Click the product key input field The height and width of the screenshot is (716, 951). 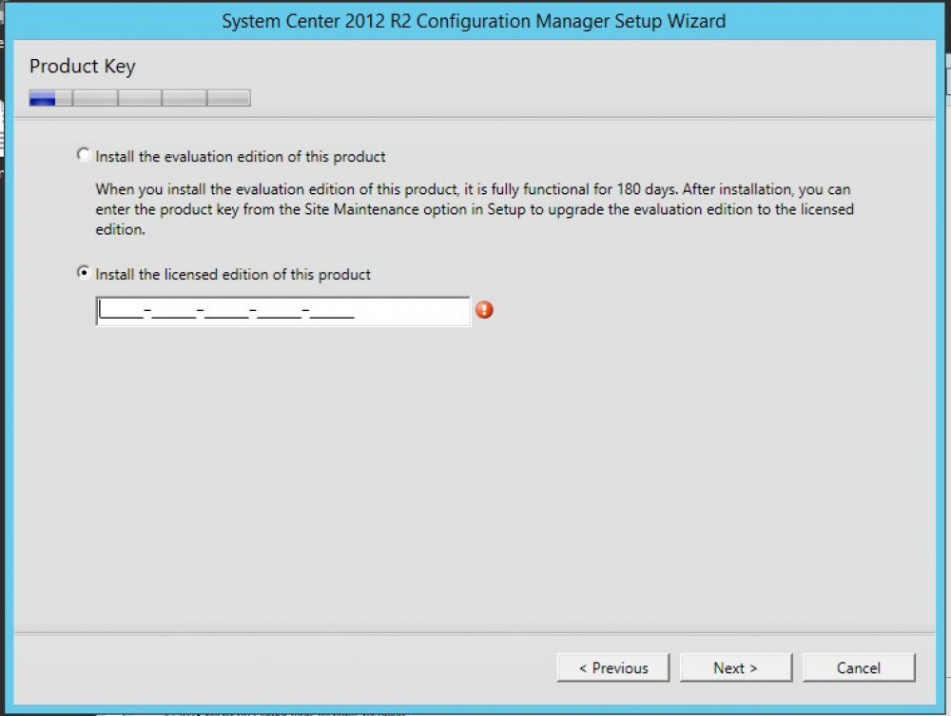point(282,311)
